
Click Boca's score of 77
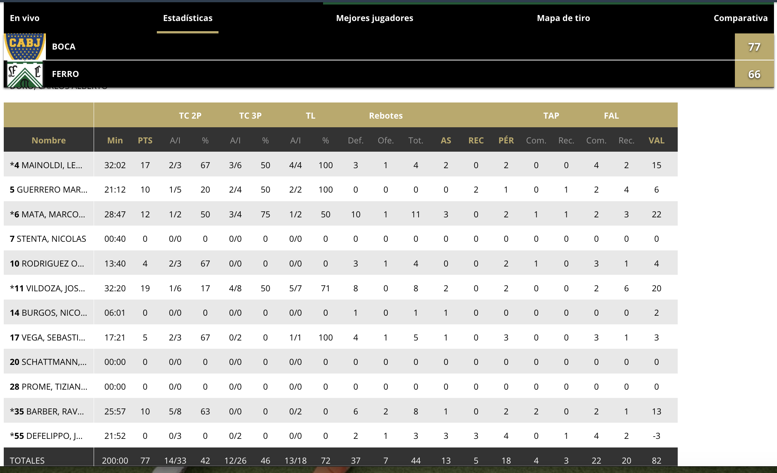pos(754,47)
